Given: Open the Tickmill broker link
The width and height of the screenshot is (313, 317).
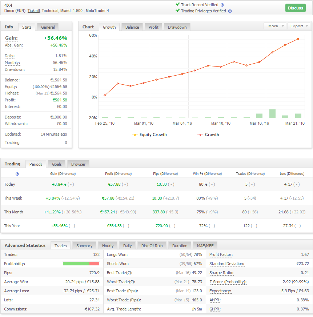Looking at the screenshot, I should coord(33,11).
